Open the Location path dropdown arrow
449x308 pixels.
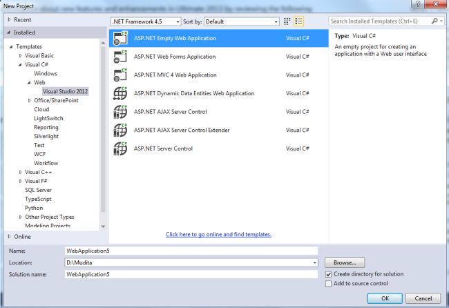[314, 262]
